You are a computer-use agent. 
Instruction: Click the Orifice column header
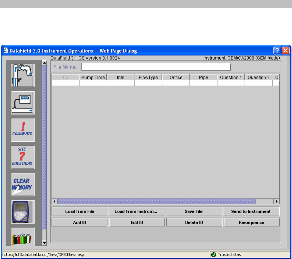click(x=176, y=77)
